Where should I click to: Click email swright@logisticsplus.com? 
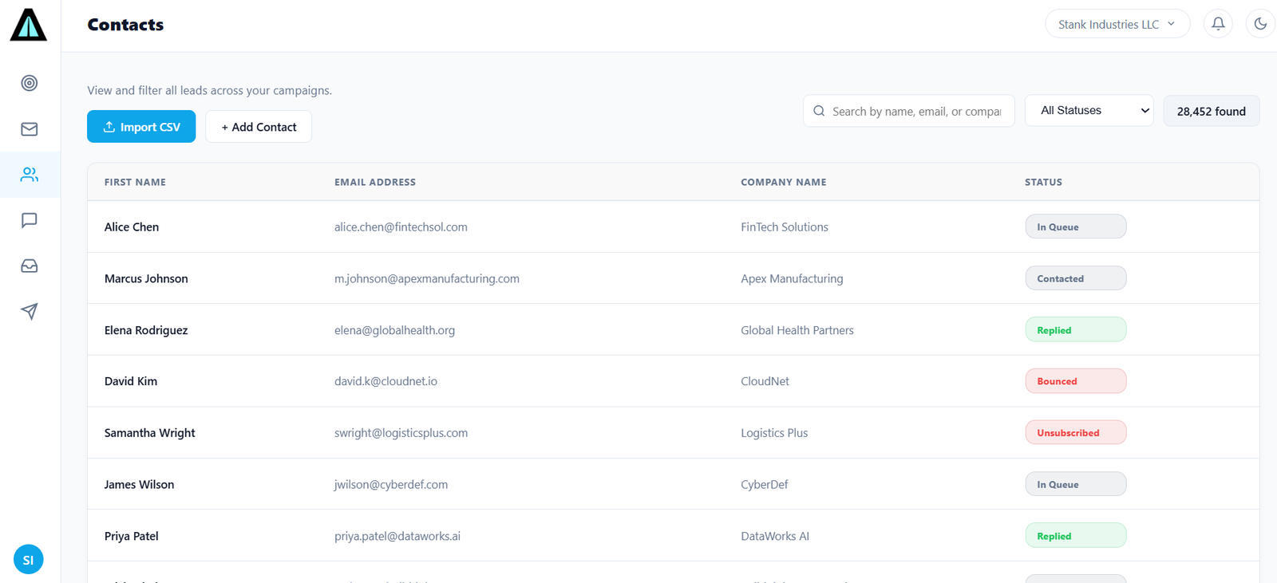[x=401, y=433]
